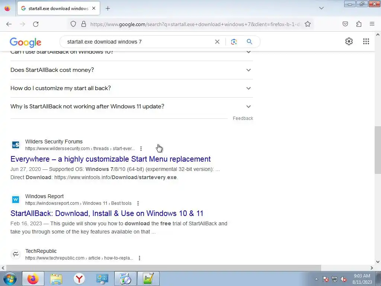Open Action Center flag in tray
The image size is (381, 286).
point(326,279)
